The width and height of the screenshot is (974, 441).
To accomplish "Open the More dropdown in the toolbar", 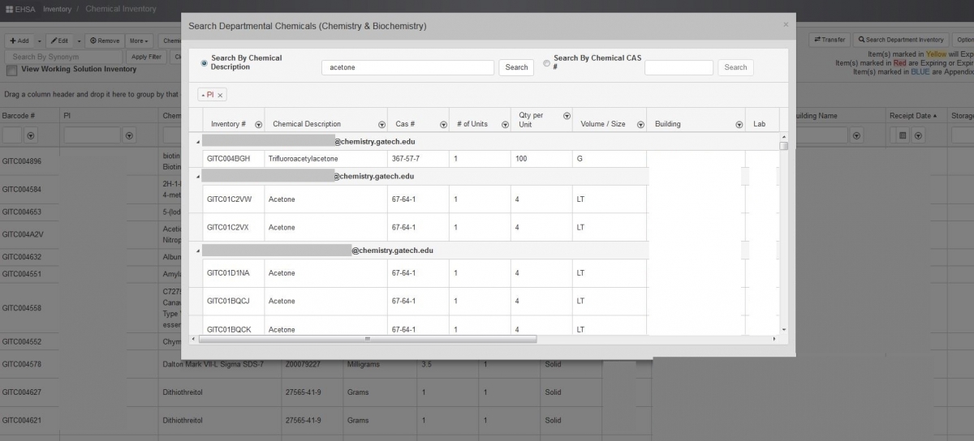I will pos(139,41).
